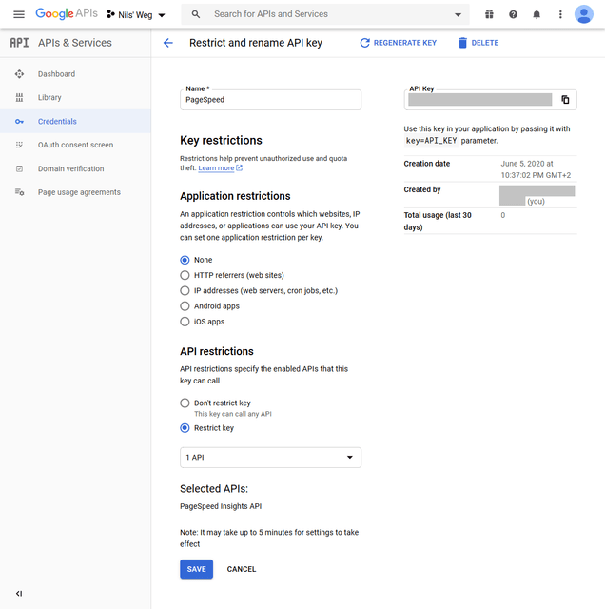This screenshot has height=609, width=605.
Task: Open OAuth consent screen in sidebar
Action: tap(75, 145)
